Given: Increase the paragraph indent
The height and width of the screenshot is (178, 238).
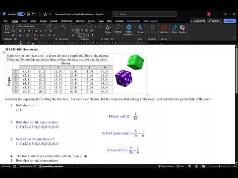Looking at the screenshot, I should 99,26.
